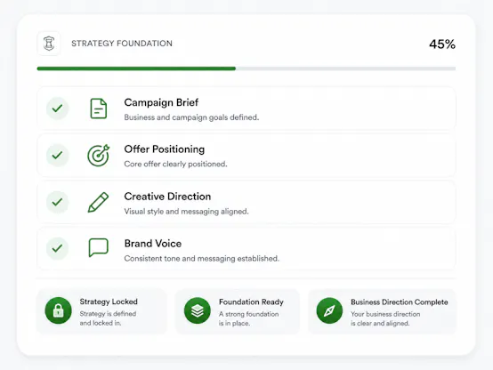Toggle the Creative Direction checkmark
This screenshot has height=370, width=493.
[x=57, y=202]
